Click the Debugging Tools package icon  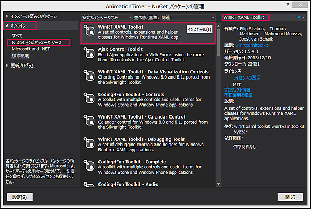point(89,143)
